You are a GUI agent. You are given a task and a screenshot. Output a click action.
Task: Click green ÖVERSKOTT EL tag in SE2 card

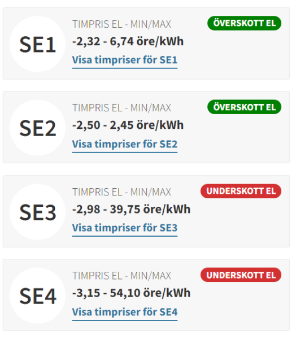pyautogui.click(x=244, y=107)
